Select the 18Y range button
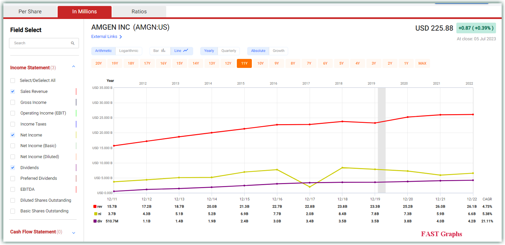Viewport: 505px width, 245px height. pyautogui.click(x=131, y=64)
